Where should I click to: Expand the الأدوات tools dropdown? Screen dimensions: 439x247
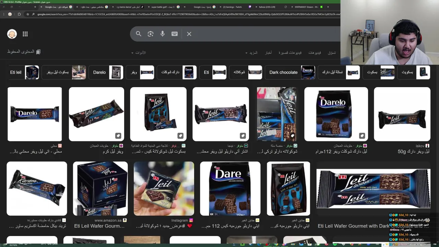(x=139, y=53)
